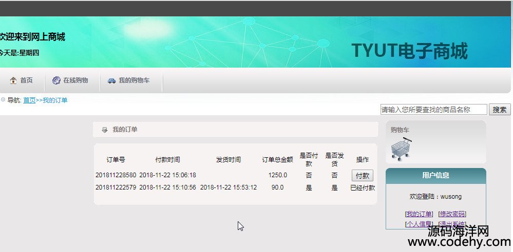This screenshot has width=513, height=252.
Task: Click the car icon beside 我的购物车
Action: pyautogui.click(x=111, y=80)
